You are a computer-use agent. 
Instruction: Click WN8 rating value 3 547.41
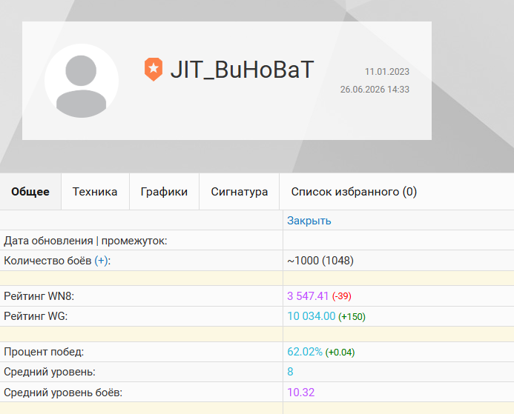coord(308,296)
